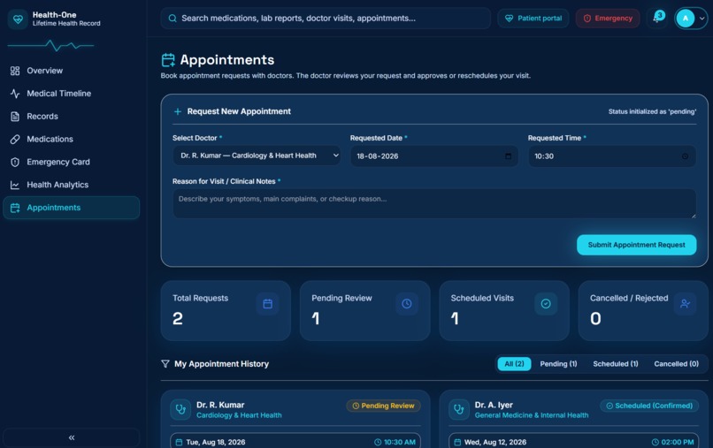Click the Requested Date field
Image resolution: width=713 pixels, height=448 pixels.
point(434,156)
